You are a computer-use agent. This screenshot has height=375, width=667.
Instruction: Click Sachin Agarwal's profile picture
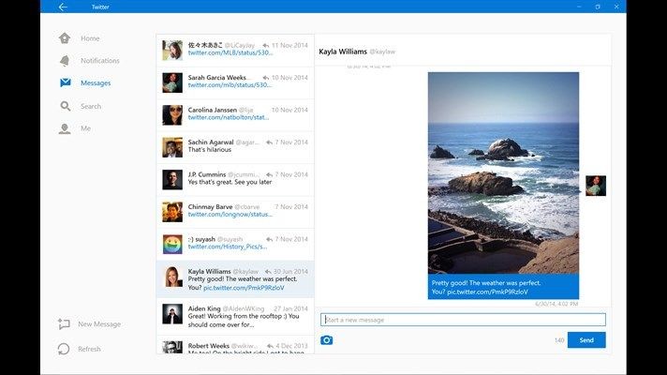click(172, 147)
